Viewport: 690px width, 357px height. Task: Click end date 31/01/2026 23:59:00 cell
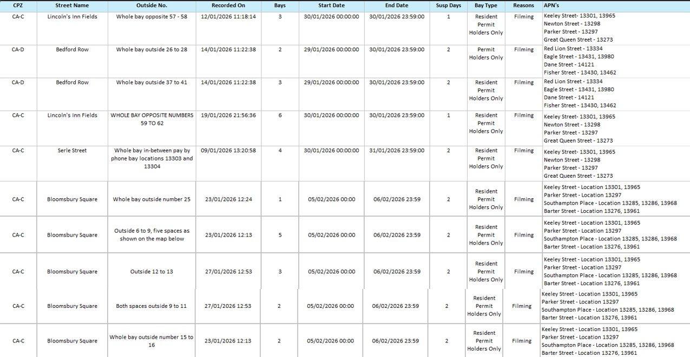[x=397, y=151]
